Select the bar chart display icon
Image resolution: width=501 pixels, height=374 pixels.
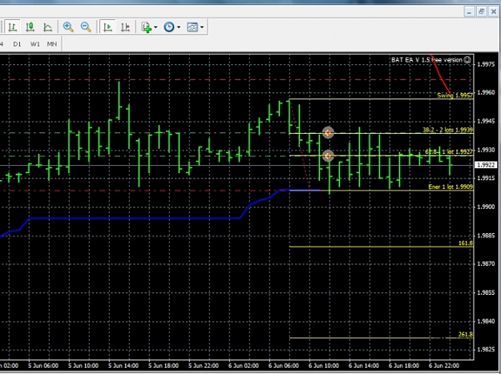click(x=13, y=26)
